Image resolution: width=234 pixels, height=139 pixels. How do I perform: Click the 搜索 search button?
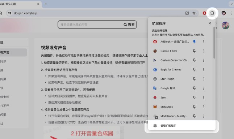point(129,25)
